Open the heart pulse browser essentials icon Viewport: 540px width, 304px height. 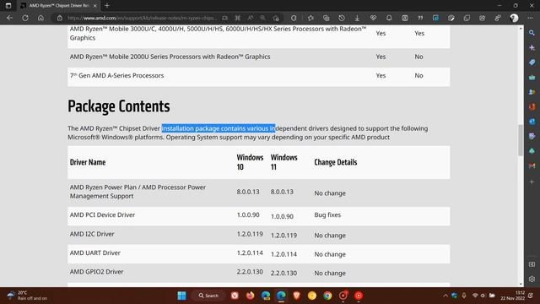(373, 18)
